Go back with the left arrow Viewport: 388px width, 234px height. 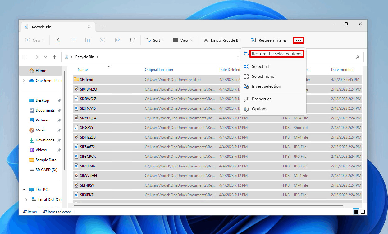coord(25,57)
